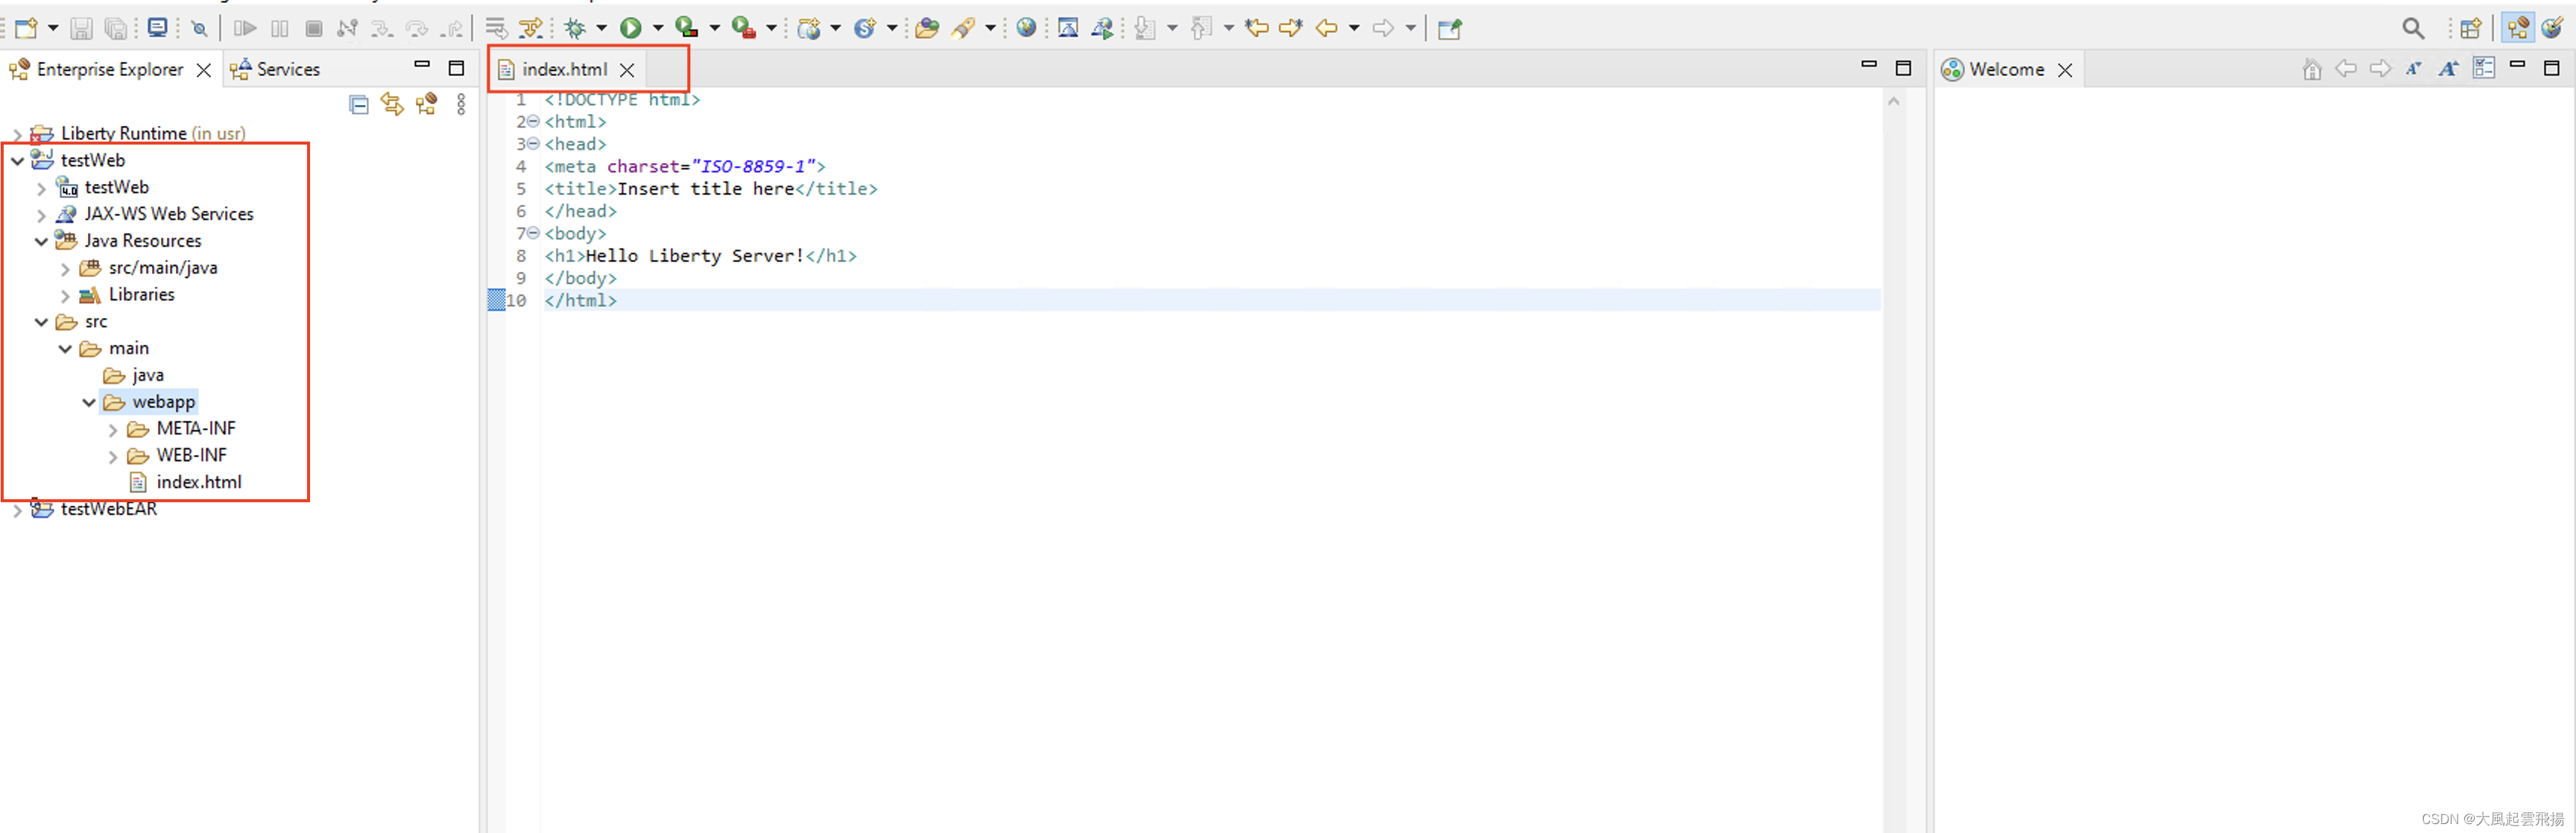Image resolution: width=2576 pixels, height=833 pixels.
Task: Click the Home icon in the Welcome view
Action: (x=2311, y=69)
